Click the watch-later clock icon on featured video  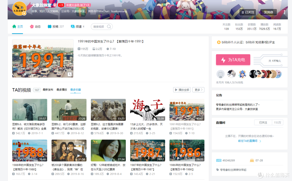click(x=70, y=74)
